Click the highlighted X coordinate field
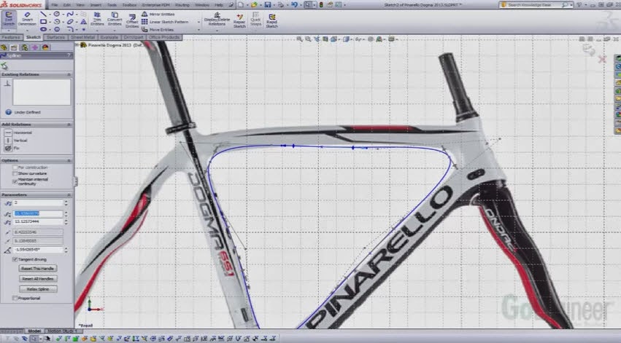 [x=38, y=214]
